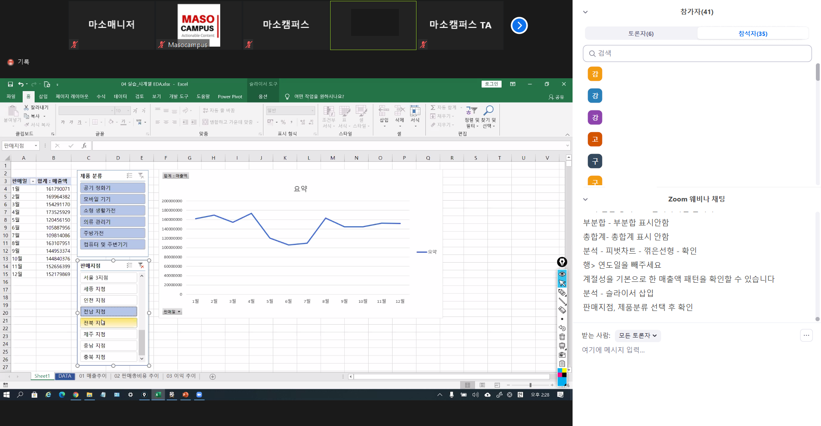Image resolution: width=821 pixels, height=426 pixels.
Task: Clear filter on the 판매지점 slicer
Action: 141,266
